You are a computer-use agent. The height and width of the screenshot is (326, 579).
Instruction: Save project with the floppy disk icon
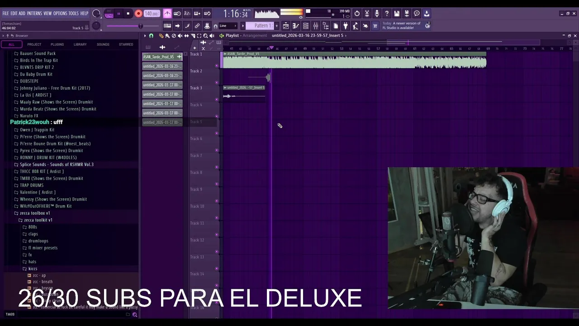pyautogui.click(x=397, y=14)
